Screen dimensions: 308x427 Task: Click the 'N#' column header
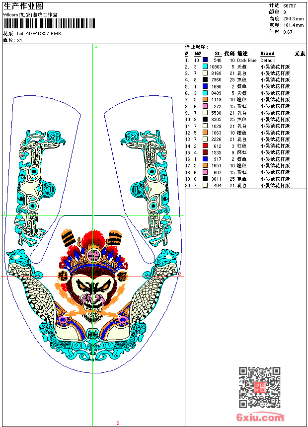tap(197, 54)
